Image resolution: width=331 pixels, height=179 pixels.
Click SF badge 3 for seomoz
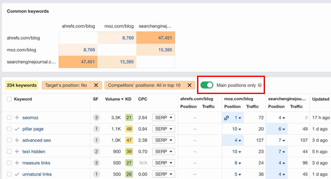coord(97,118)
